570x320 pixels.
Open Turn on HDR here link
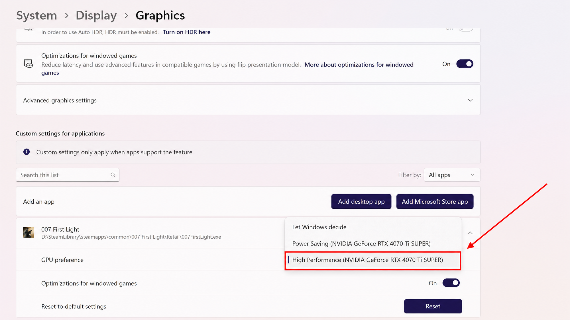pos(186,32)
